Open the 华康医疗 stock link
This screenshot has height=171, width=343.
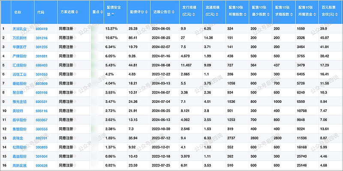click(x=20, y=47)
